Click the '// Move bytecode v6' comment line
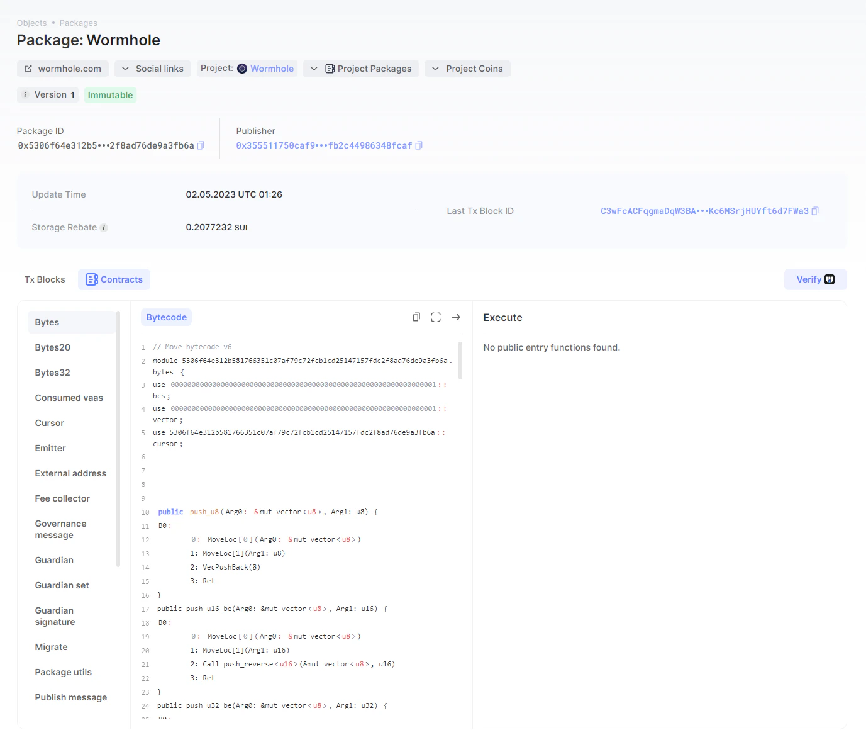The image size is (866, 747). 192,347
